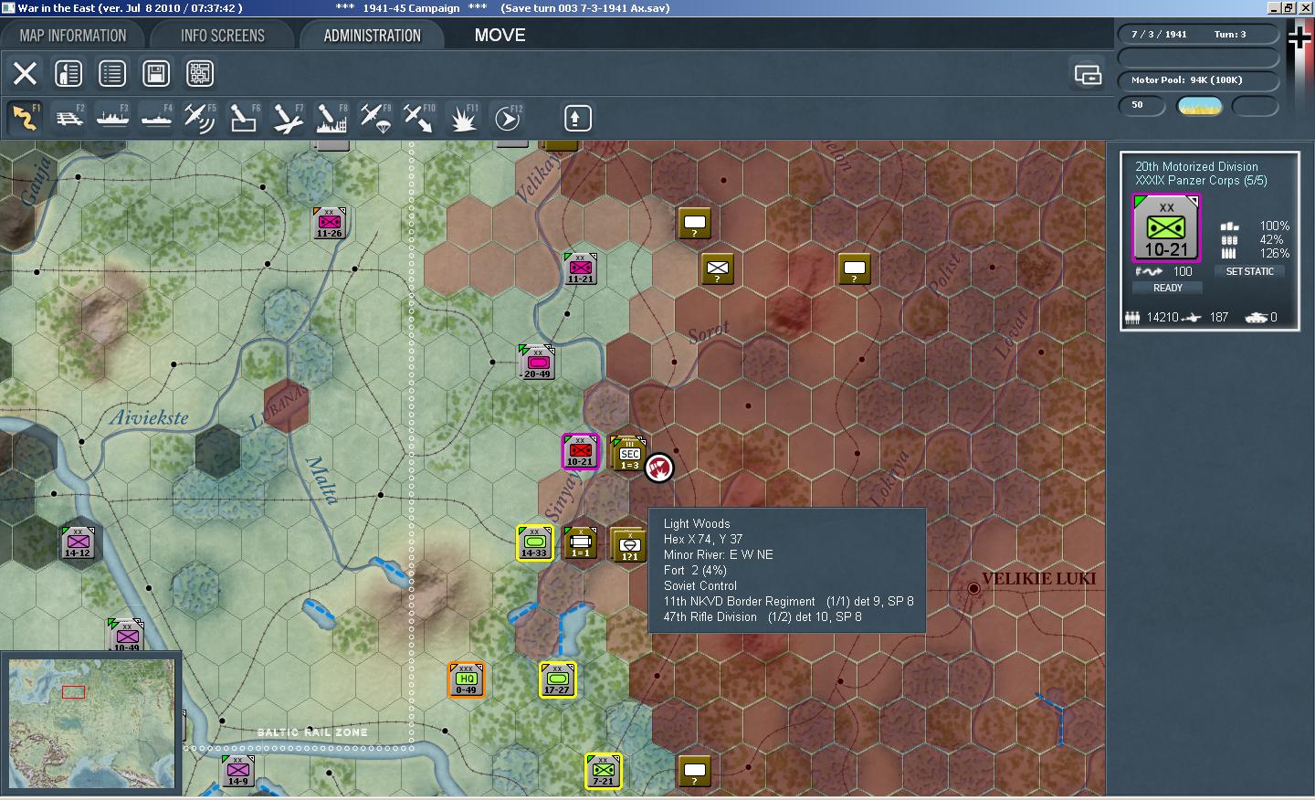Screen dimensions: 1315x800
Task: Choose Naval Transport mode (F3) icon
Action: click(x=112, y=118)
